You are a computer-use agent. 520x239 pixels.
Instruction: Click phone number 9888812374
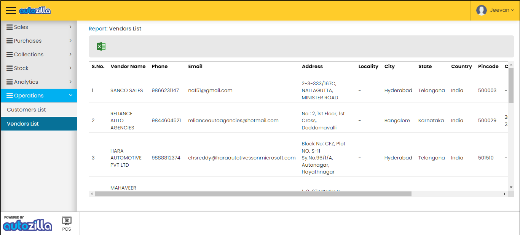pyautogui.click(x=166, y=158)
